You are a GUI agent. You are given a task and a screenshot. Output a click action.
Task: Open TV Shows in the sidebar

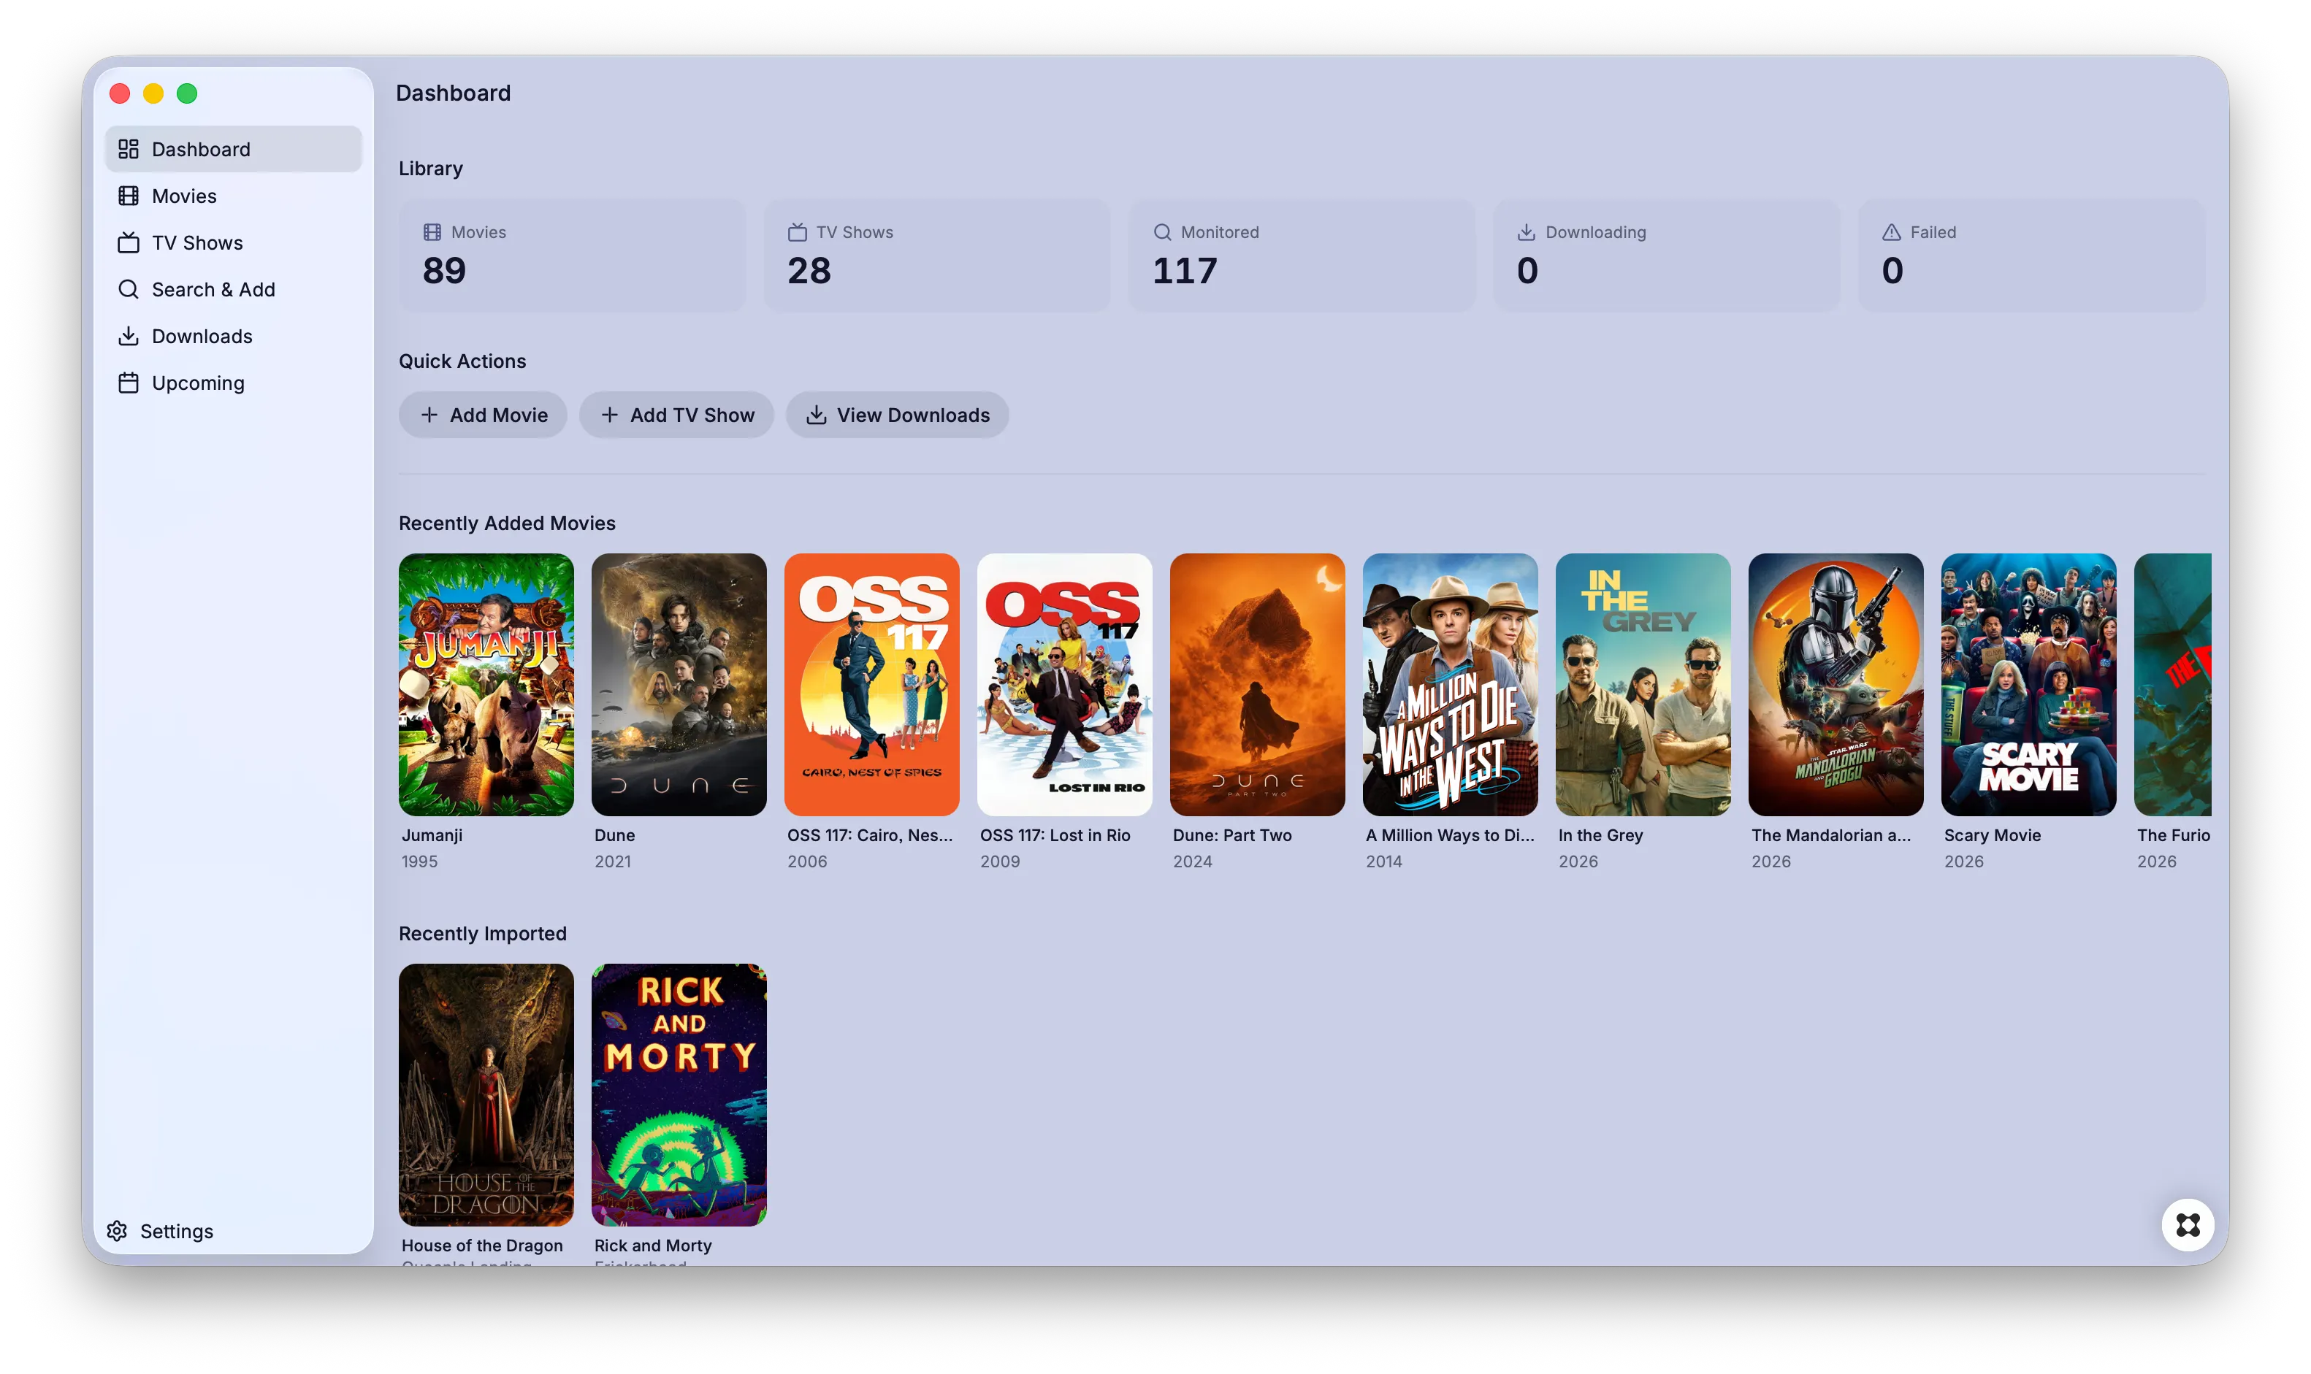click(232, 242)
